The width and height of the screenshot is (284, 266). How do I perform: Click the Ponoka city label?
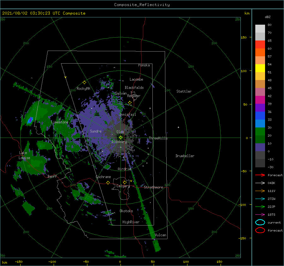144,65
